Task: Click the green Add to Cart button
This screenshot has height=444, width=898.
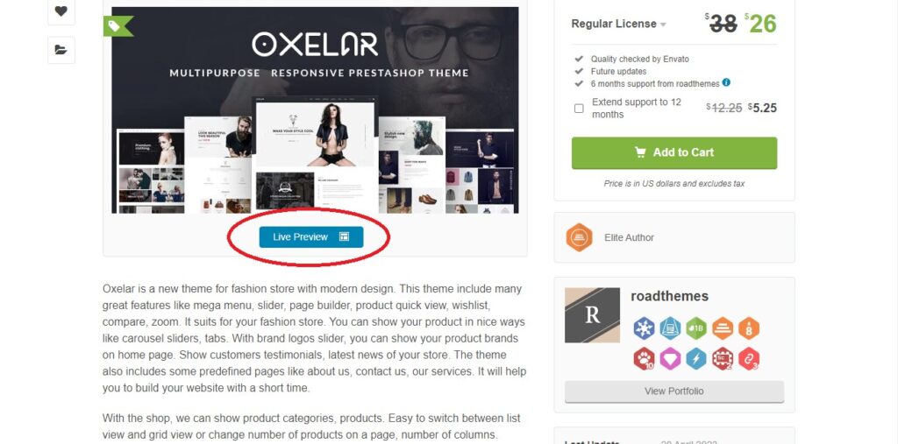Action: [674, 152]
